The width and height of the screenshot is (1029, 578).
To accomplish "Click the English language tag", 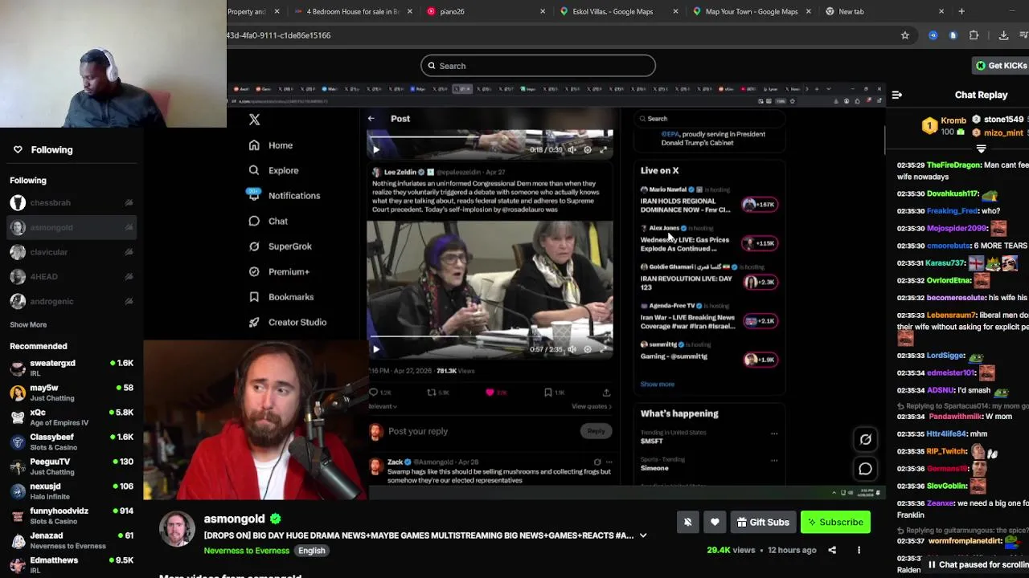I will 312,551.
